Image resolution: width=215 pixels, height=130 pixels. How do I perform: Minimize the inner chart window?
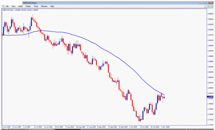(205, 7)
